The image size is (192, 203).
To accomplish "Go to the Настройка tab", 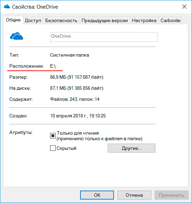I will pyautogui.click(x=144, y=20).
